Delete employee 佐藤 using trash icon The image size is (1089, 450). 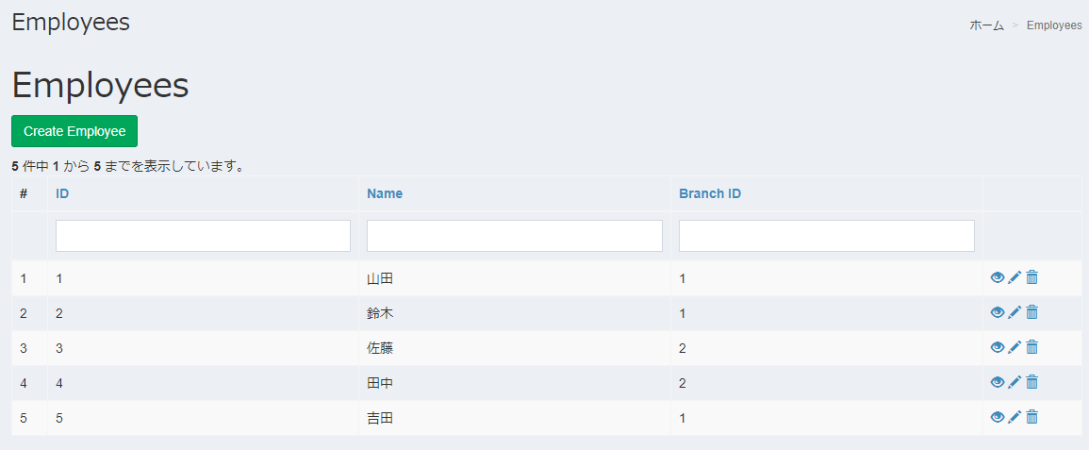1032,347
